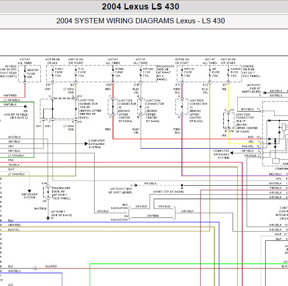Click the 'W/ NAVIGATION' label
Viewport: 288px width, 286px height.
(119, 218)
